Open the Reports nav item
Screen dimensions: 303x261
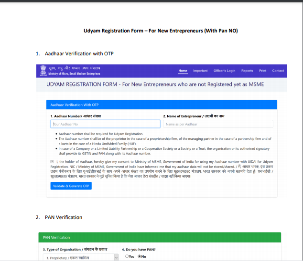point(247,71)
